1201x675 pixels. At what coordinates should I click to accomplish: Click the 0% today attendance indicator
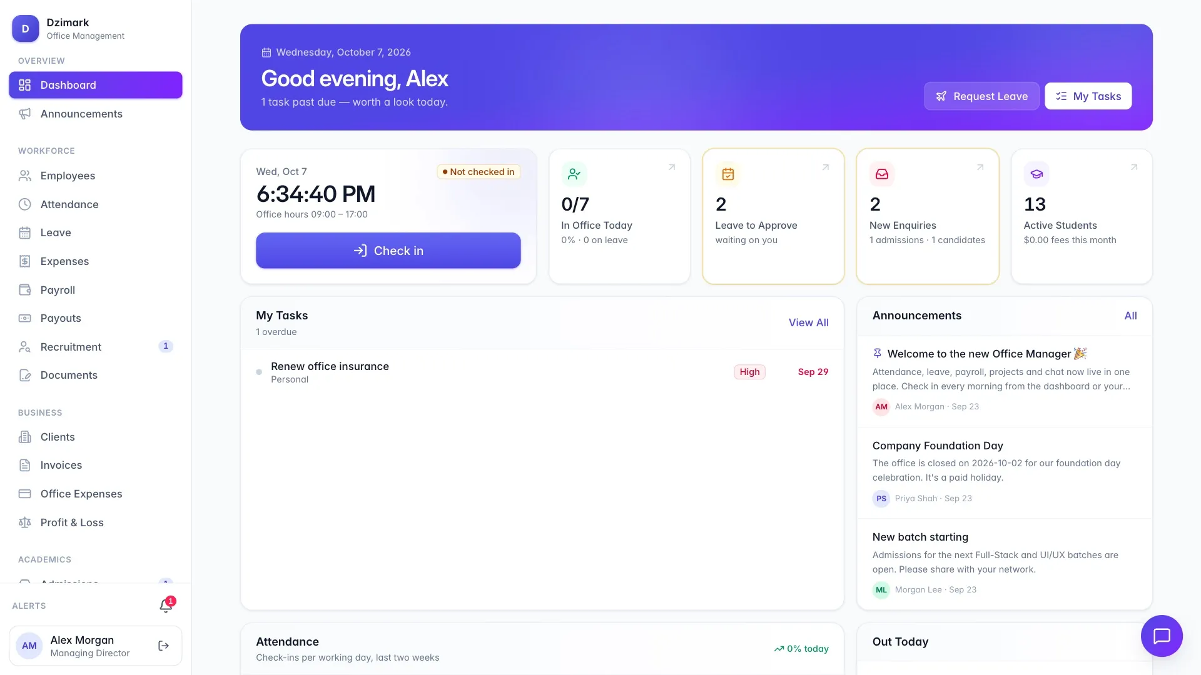[801, 649]
